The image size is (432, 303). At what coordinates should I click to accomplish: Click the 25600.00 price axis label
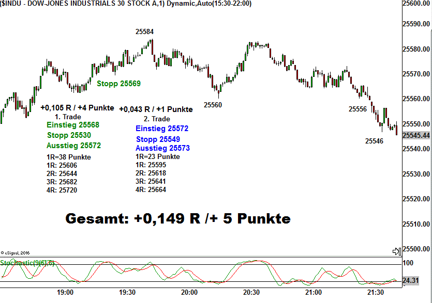pyautogui.click(x=416, y=4)
